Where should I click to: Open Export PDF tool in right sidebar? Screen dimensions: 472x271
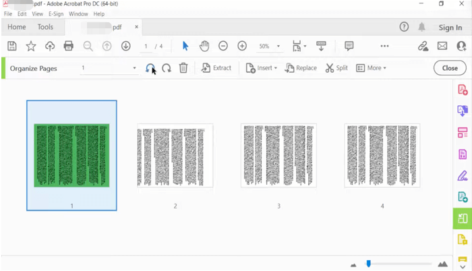[x=463, y=111]
